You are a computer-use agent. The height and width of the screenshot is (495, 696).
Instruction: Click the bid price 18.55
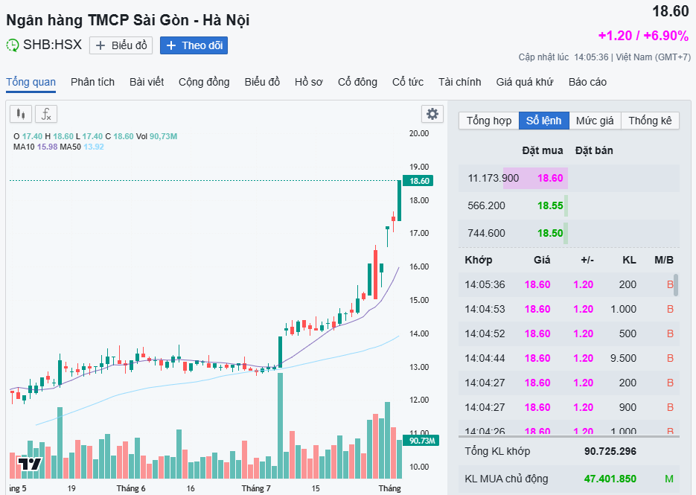click(550, 205)
